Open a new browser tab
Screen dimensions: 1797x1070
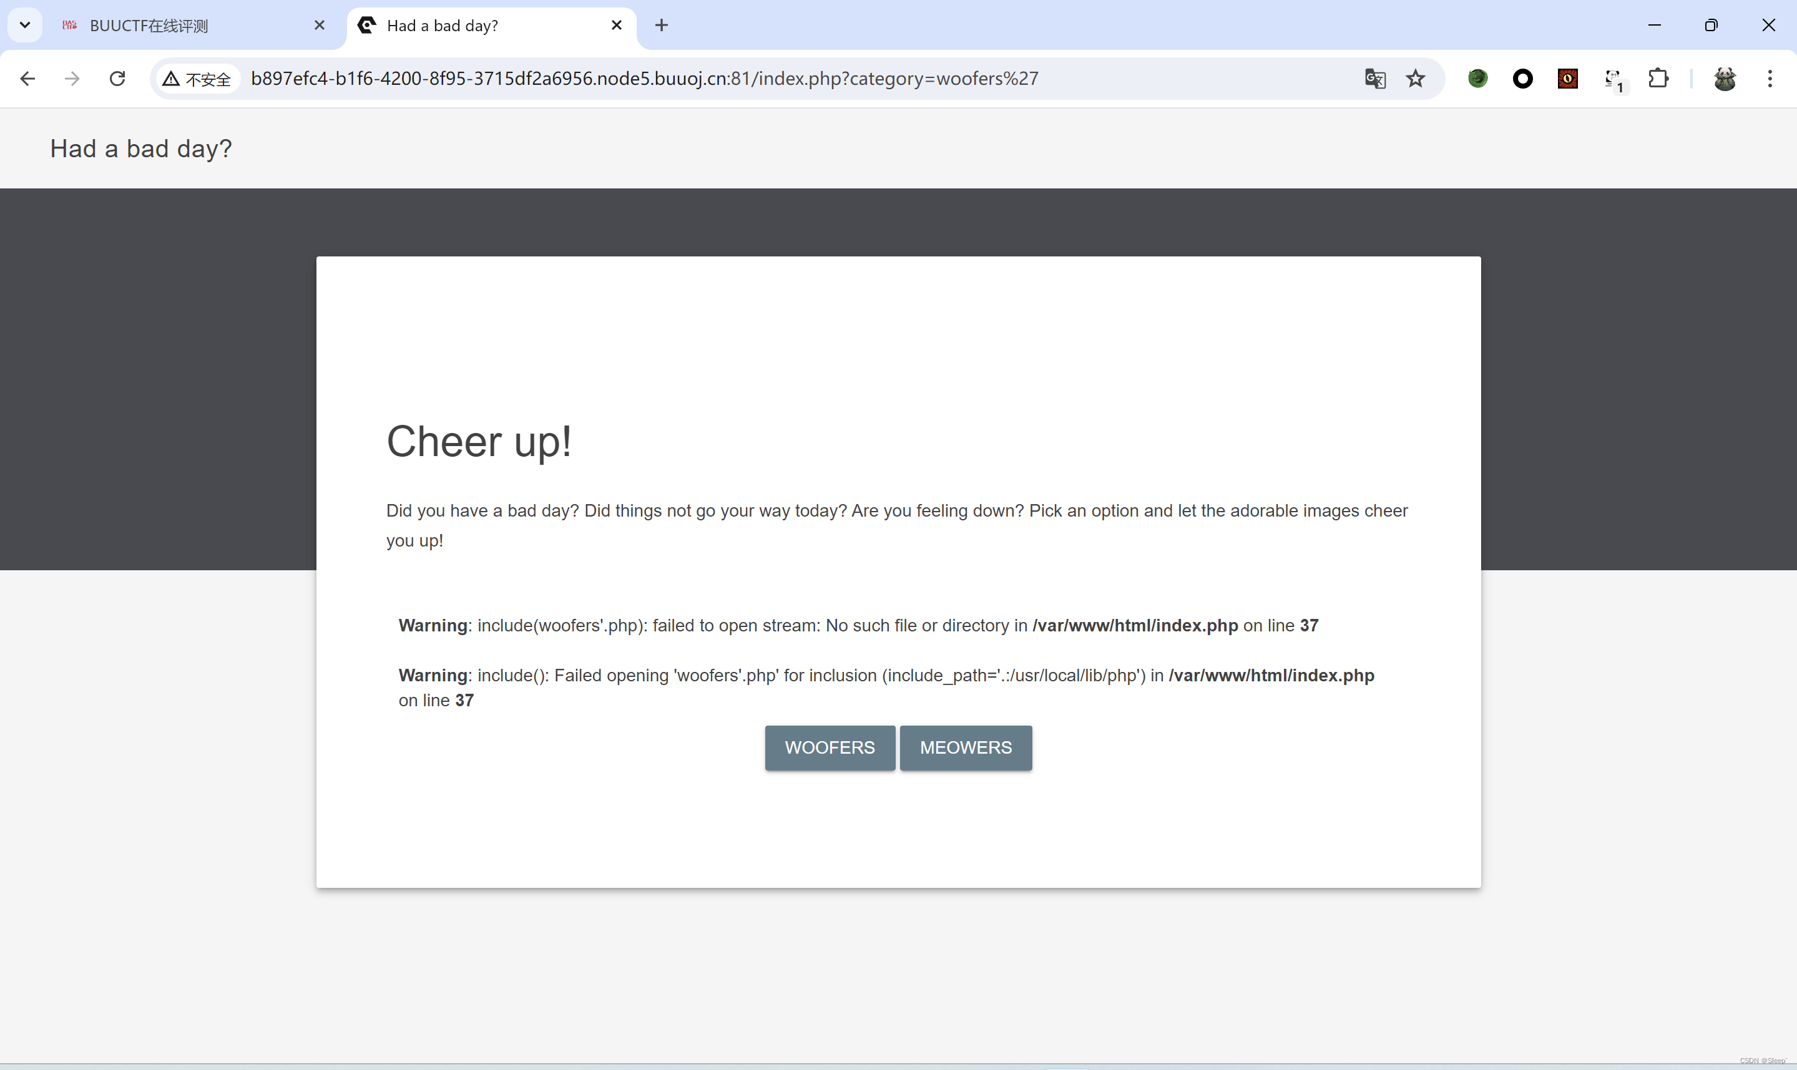tap(661, 25)
